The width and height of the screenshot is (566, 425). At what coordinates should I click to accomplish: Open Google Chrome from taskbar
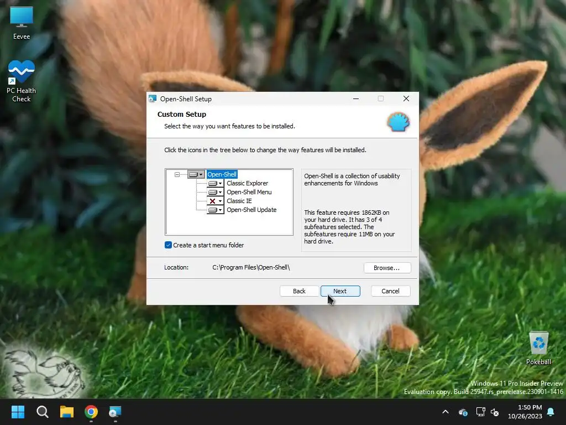[x=91, y=412]
